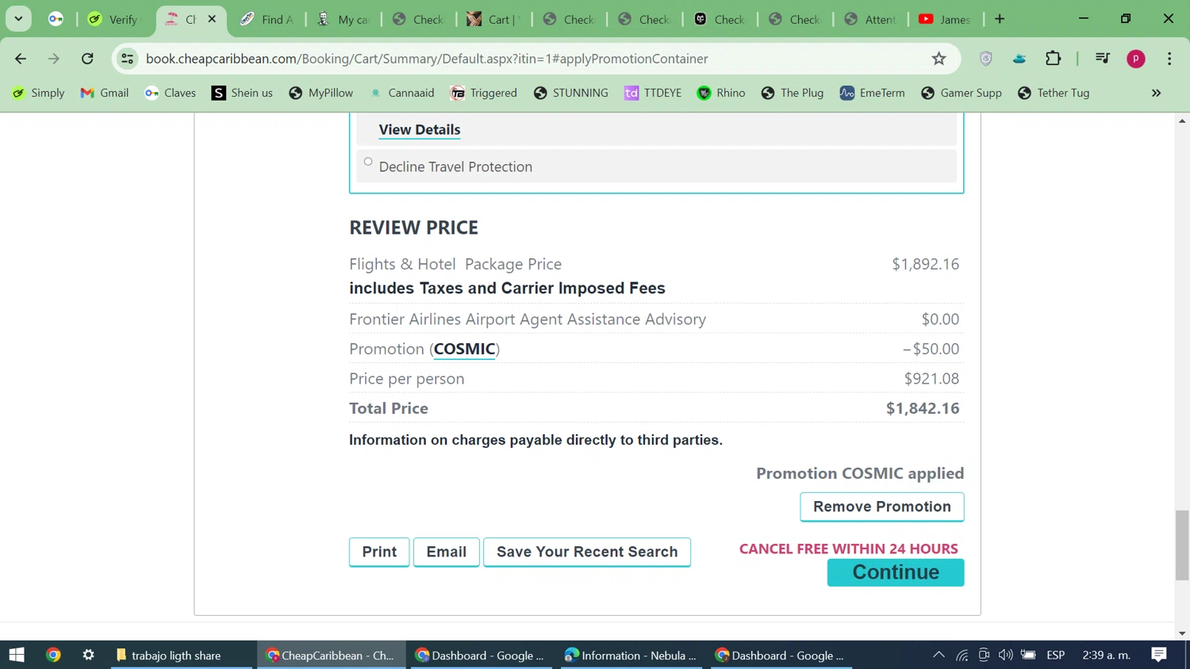Screen dimensions: 1190x669
Task: Open the Triggered bookmark
Action: click(x=484, y=93)
